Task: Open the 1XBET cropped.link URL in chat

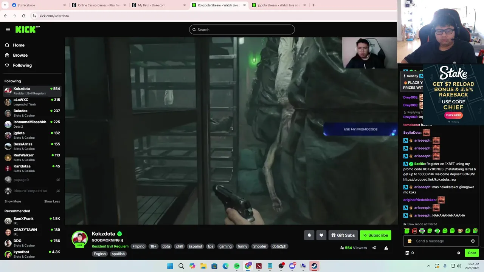Action: [x=429, y=179]
